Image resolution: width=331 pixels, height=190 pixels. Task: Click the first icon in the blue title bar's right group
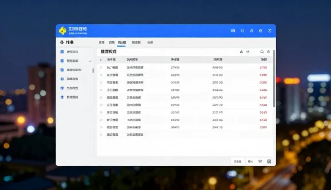coord(233,30)
